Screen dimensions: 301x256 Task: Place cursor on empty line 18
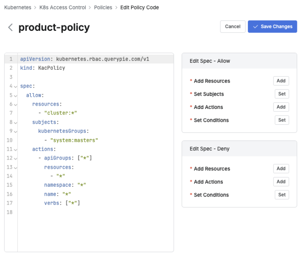(96, 212)
